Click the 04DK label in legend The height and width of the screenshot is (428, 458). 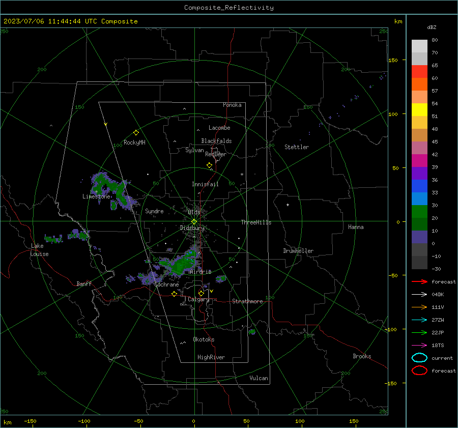[x=438, y=294]
